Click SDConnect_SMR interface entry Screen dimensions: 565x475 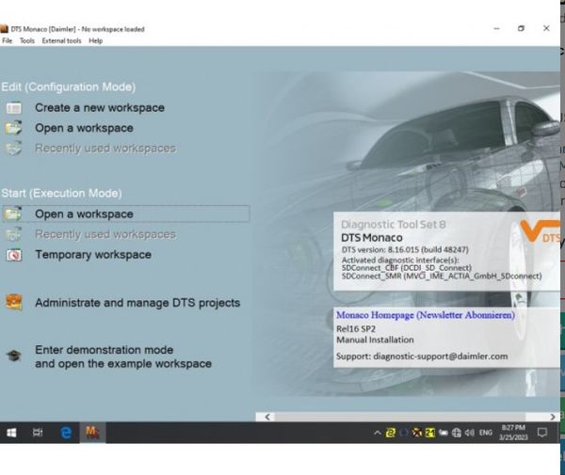[x=442, y=276]
